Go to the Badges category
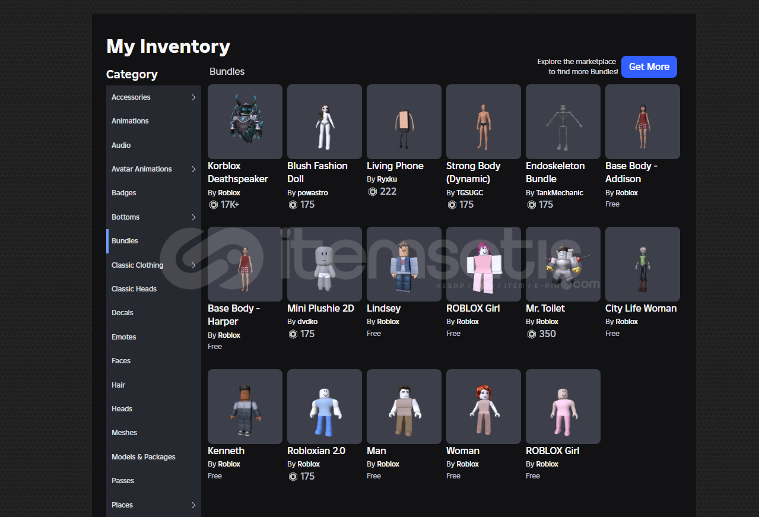The height and width of the screenshot is (517, 759). point(154,193)
